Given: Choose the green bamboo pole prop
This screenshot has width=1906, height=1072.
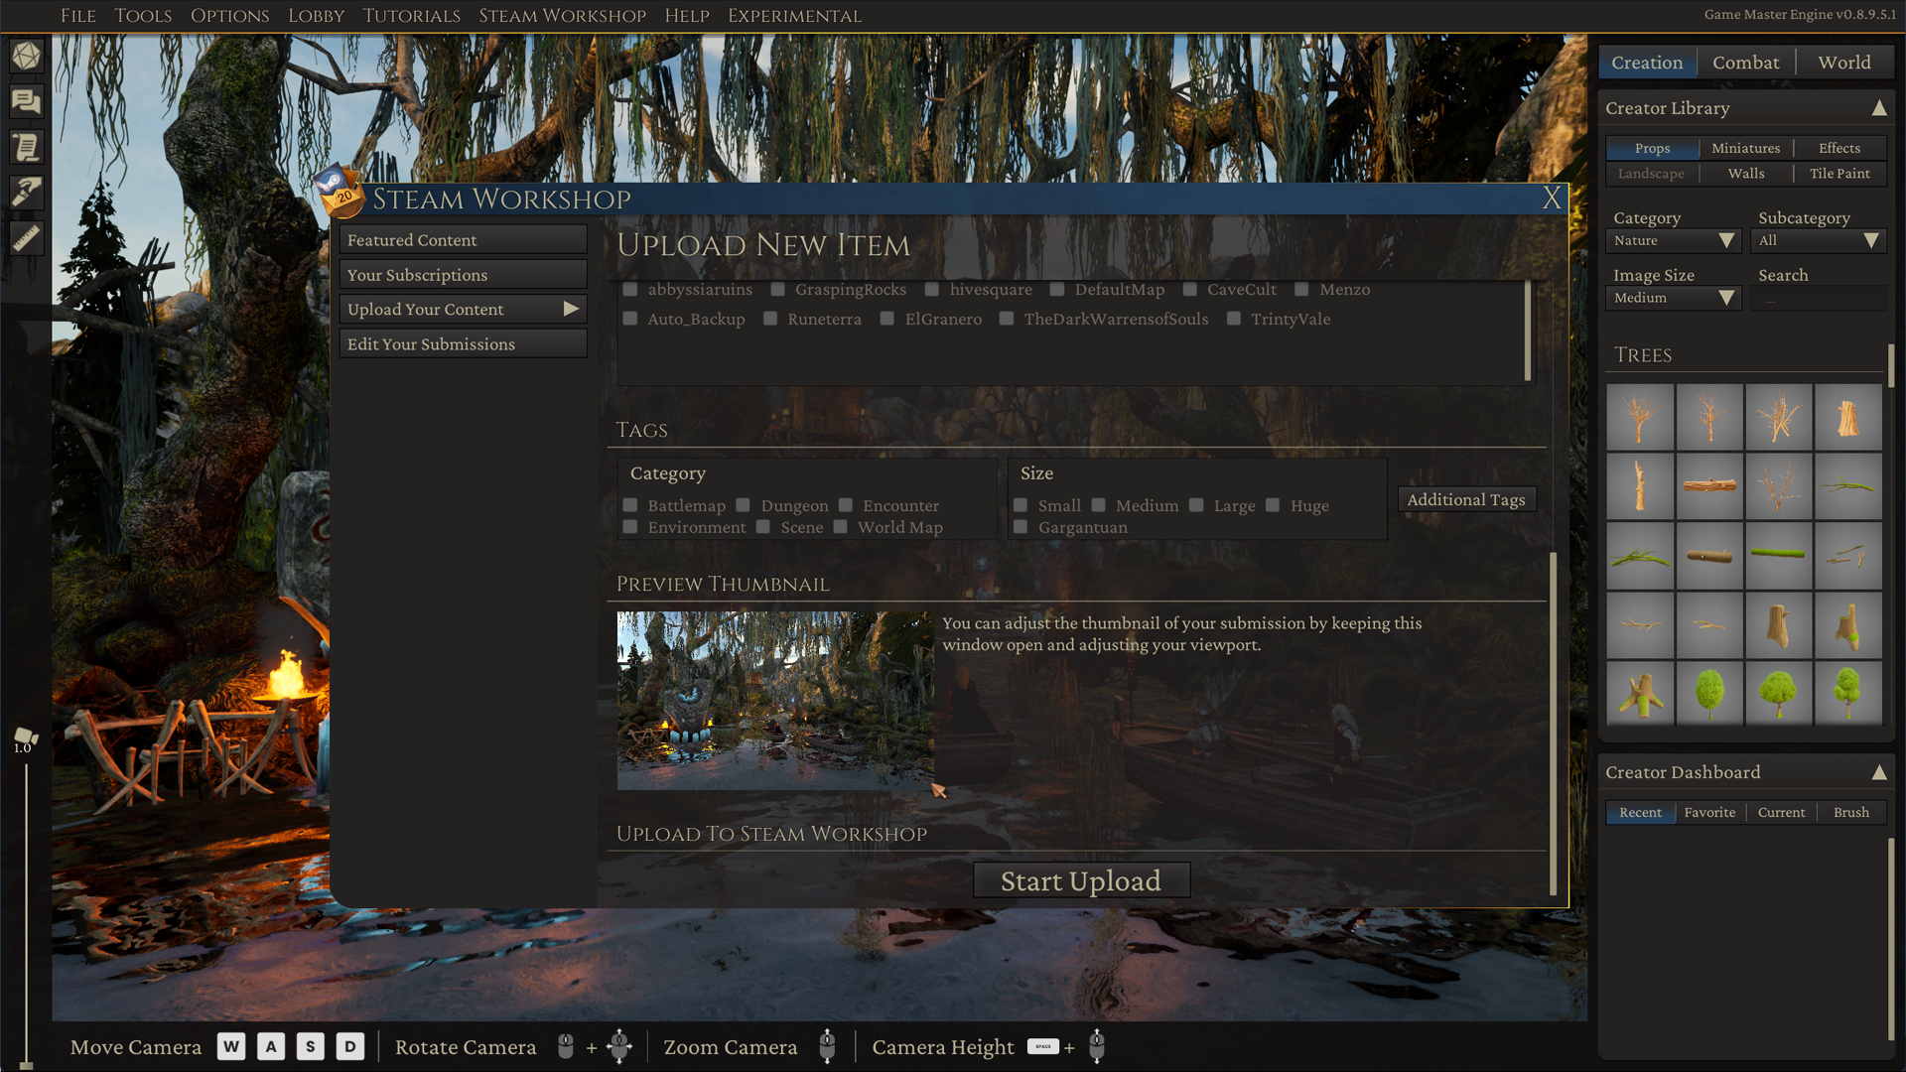Looking at the screenshot, I should pyautogui.click(x=1778, y=556).
